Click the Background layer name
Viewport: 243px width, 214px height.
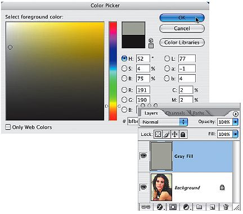click(x=187, y=188)
